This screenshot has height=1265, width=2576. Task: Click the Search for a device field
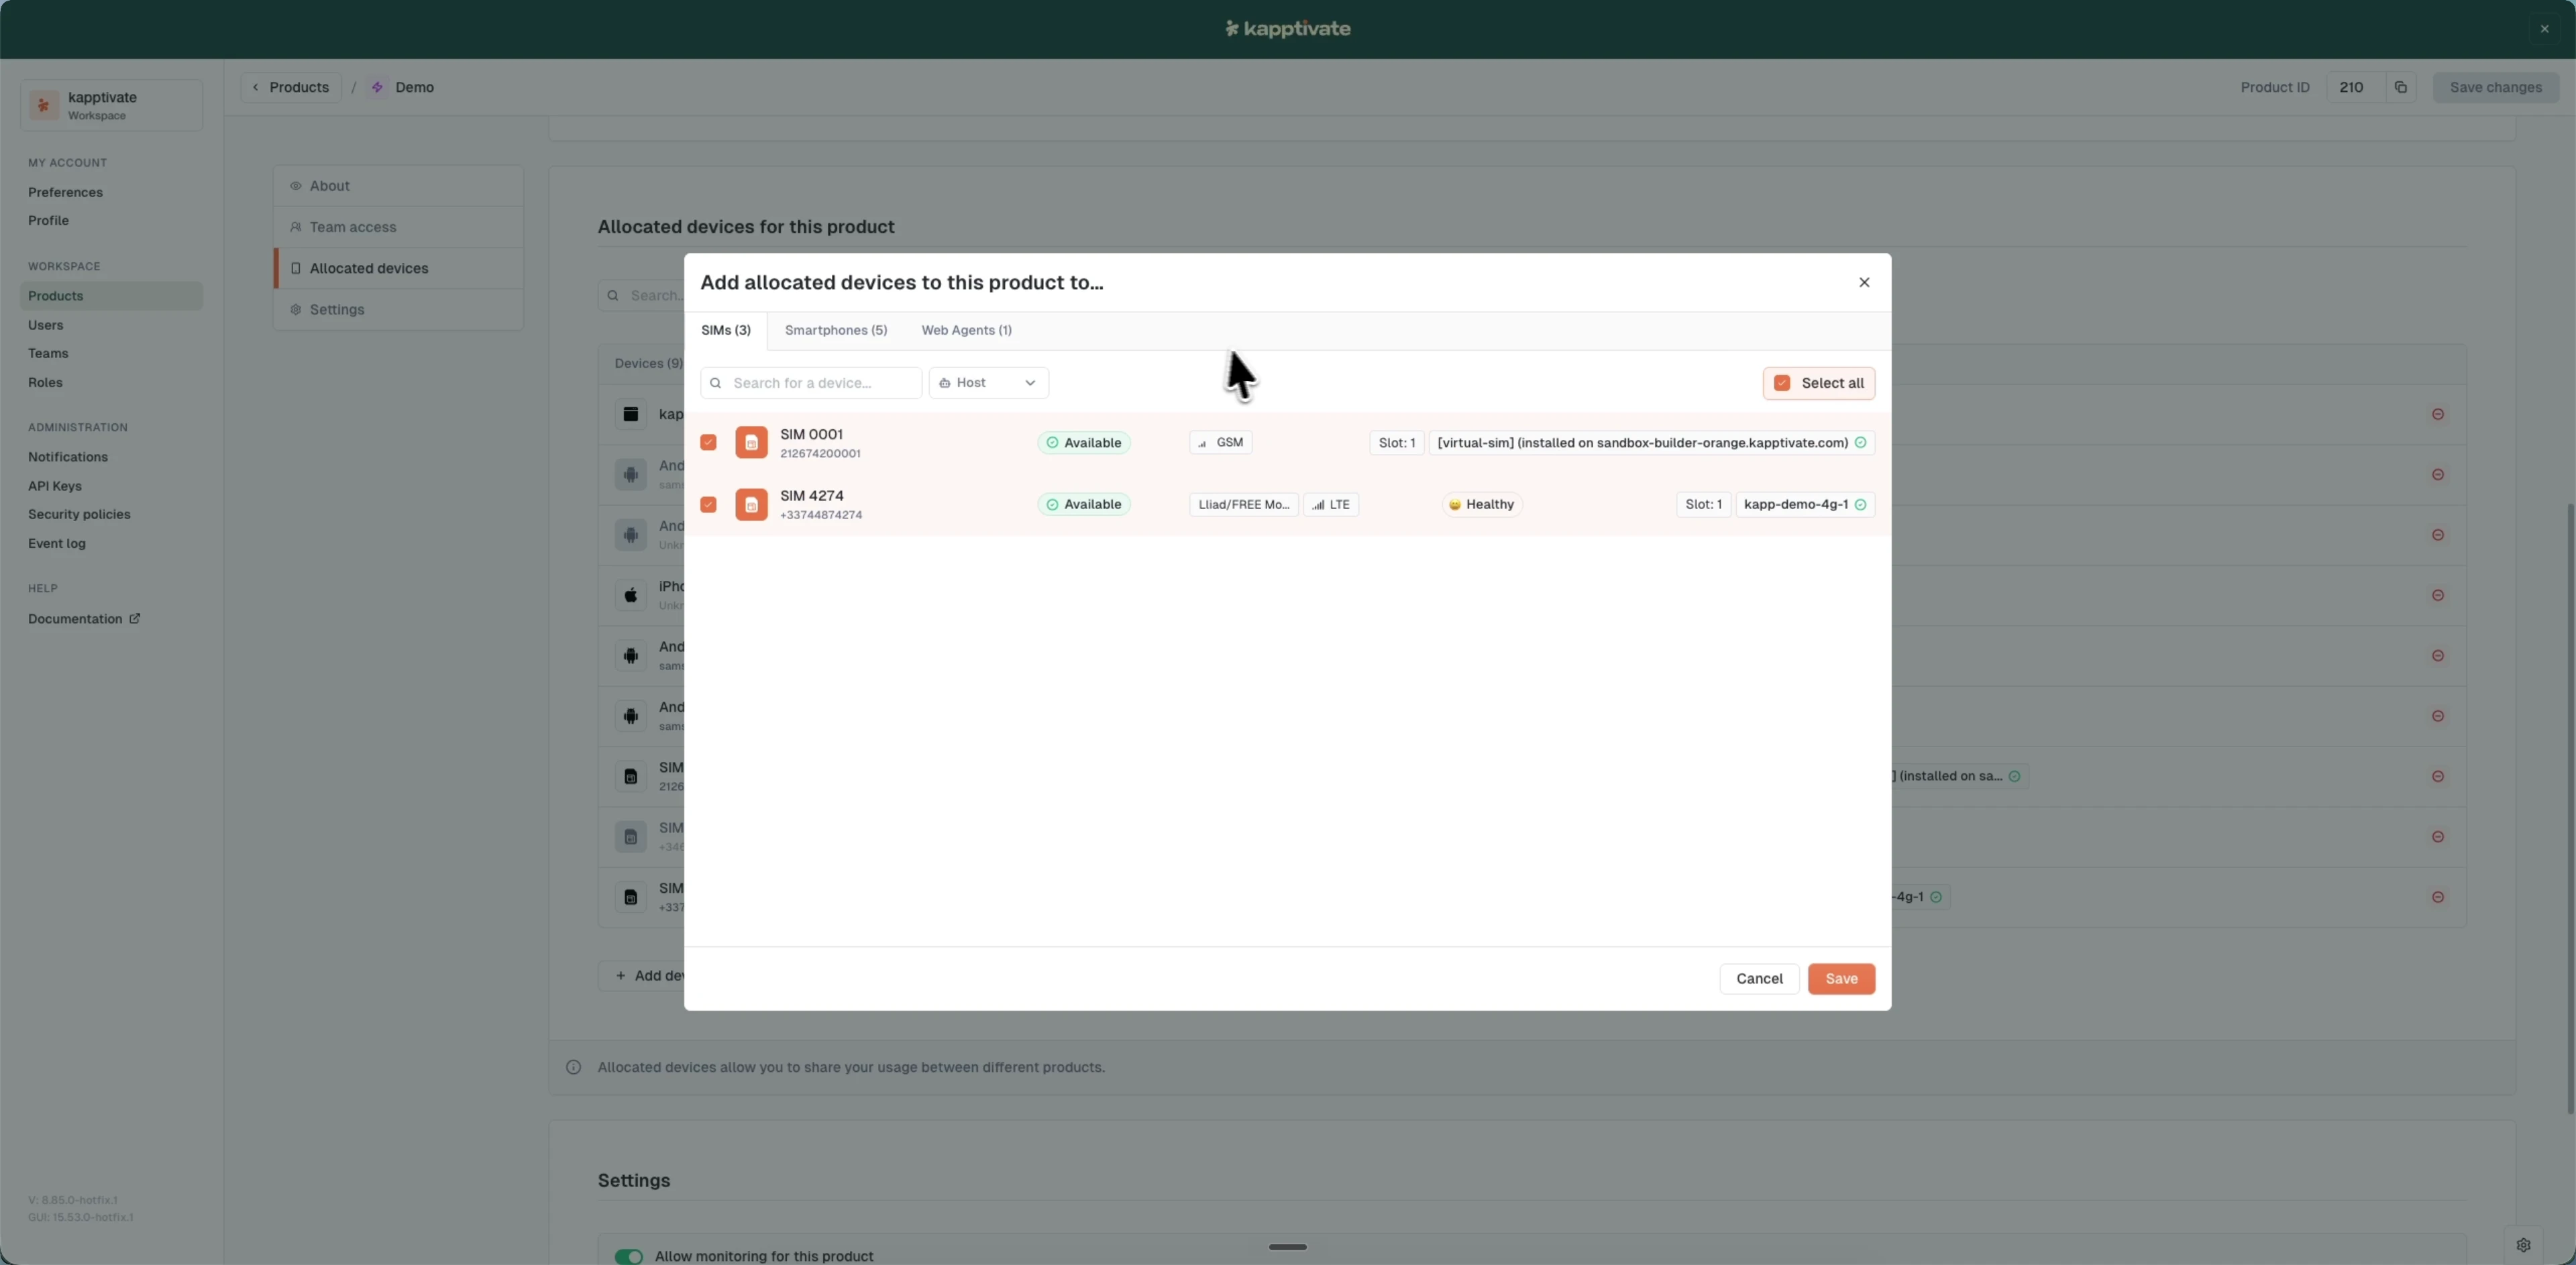coord(811,383)
